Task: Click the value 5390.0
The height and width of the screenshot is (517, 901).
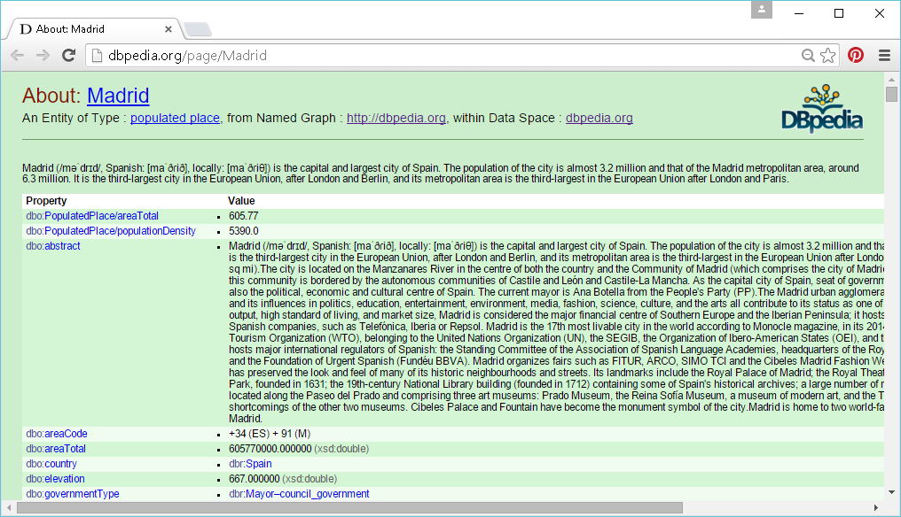Action: (244, 231)
